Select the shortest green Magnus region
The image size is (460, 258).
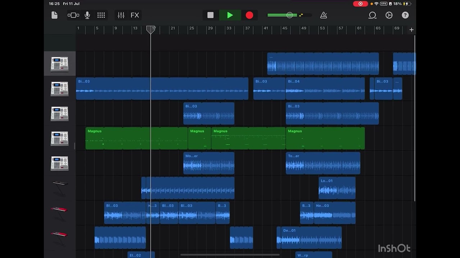click(x=199, y=138)
